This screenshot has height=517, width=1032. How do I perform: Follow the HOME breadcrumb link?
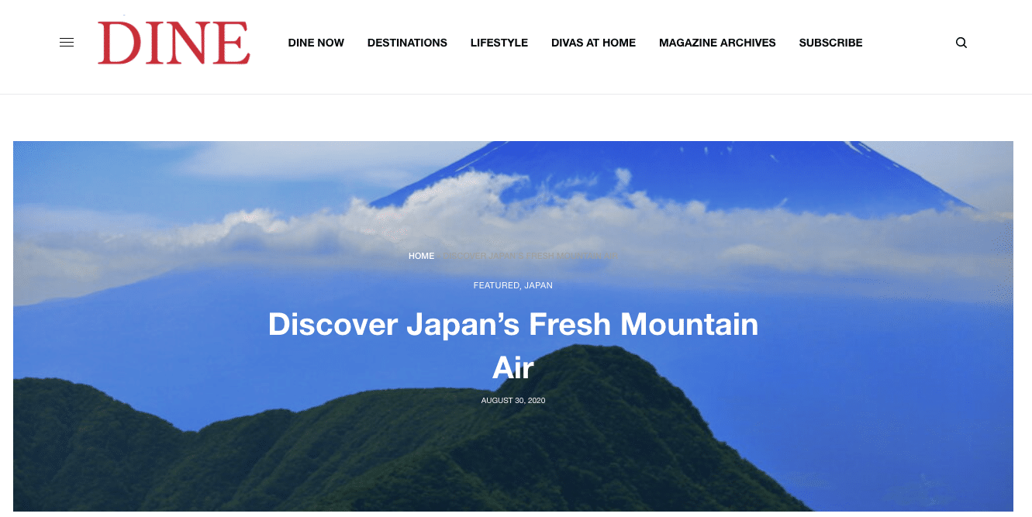point(422,256)
